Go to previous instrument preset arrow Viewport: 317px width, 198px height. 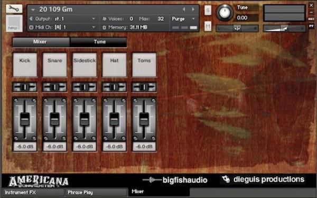[x=184, y=10]
